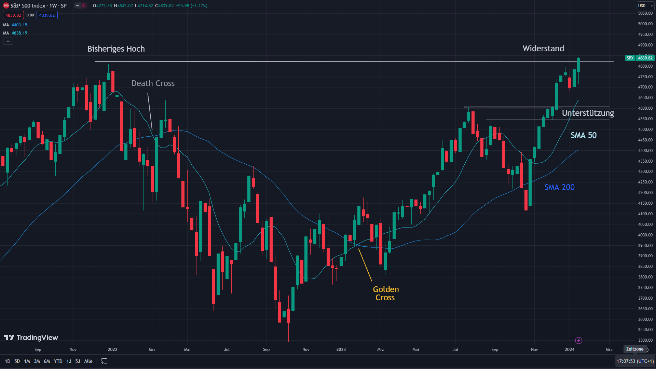Click the grey dash indicator beside symbol title
The image size is (656, 369).
[78, 5]
